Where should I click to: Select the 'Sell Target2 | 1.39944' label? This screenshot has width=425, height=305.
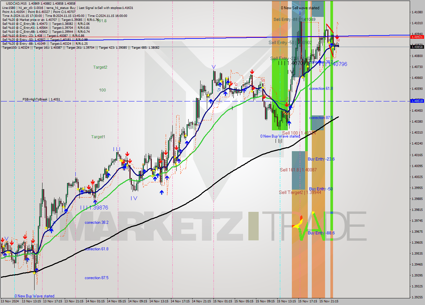coord(300,192)
